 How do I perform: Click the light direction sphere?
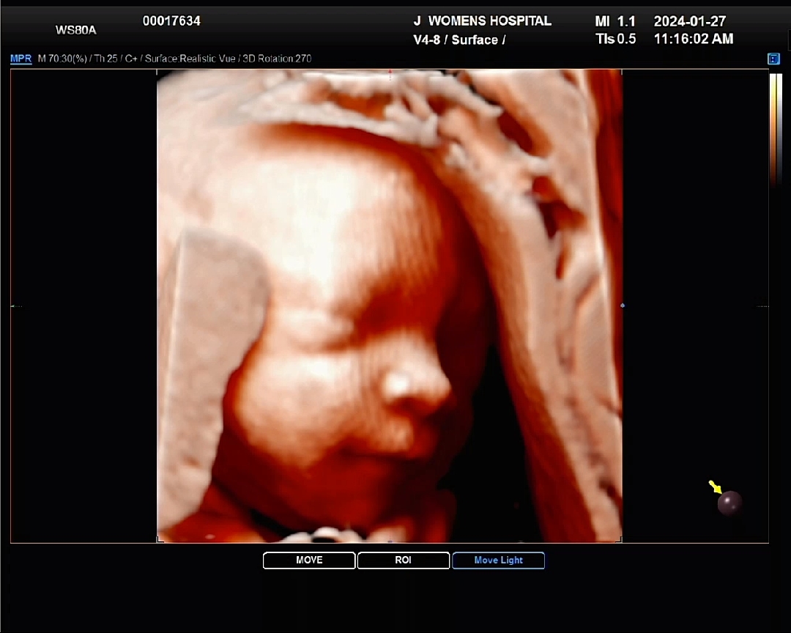tap(729, 503)
